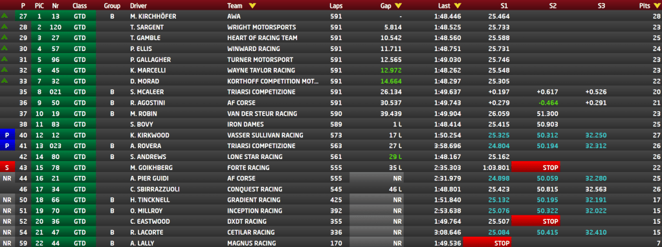662x247 pixels.
Task: Click the red STOP cell in A. Lally row
Action: click(x=487, y=243)
